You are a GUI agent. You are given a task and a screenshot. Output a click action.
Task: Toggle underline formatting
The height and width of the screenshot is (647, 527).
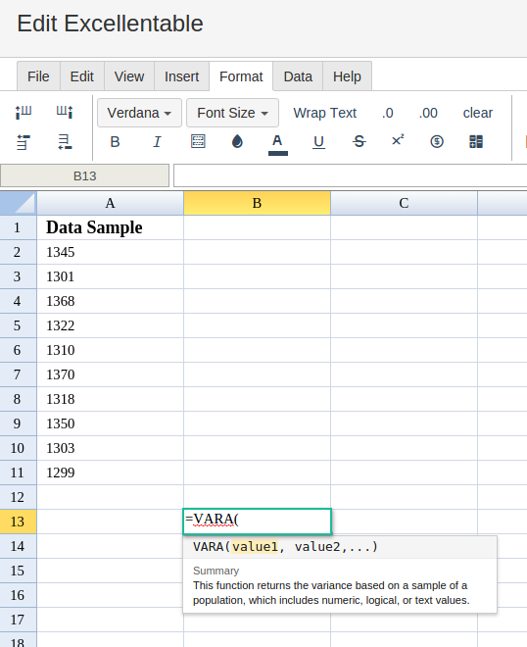click(x=318, y=142)
